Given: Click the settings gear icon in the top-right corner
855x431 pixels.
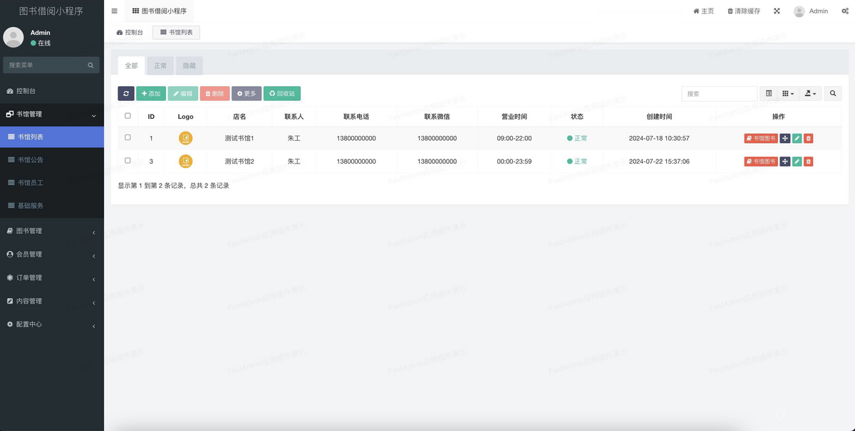Looking at the screenshot, I should (844, 11).
